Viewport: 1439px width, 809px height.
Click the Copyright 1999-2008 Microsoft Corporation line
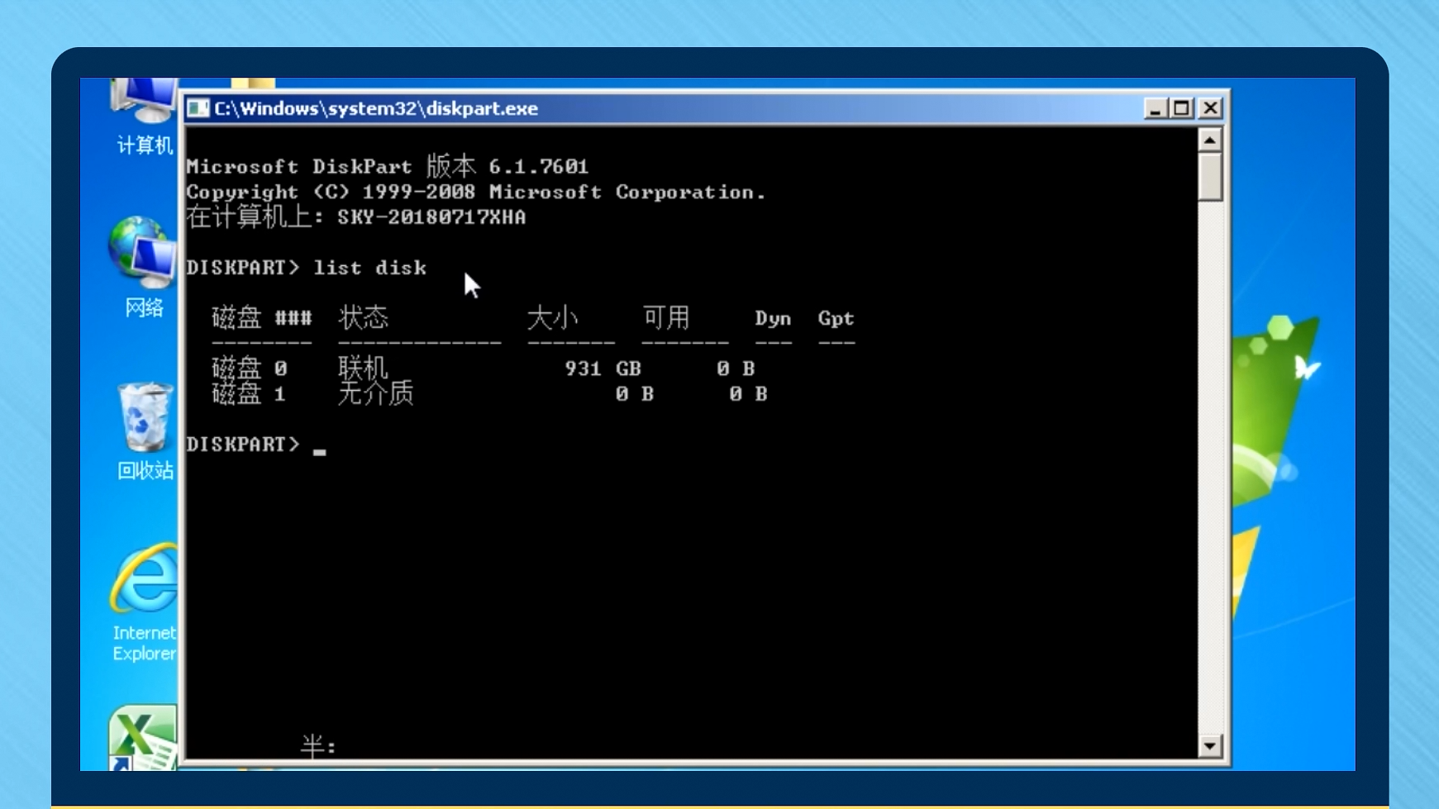tap(476, 192)
